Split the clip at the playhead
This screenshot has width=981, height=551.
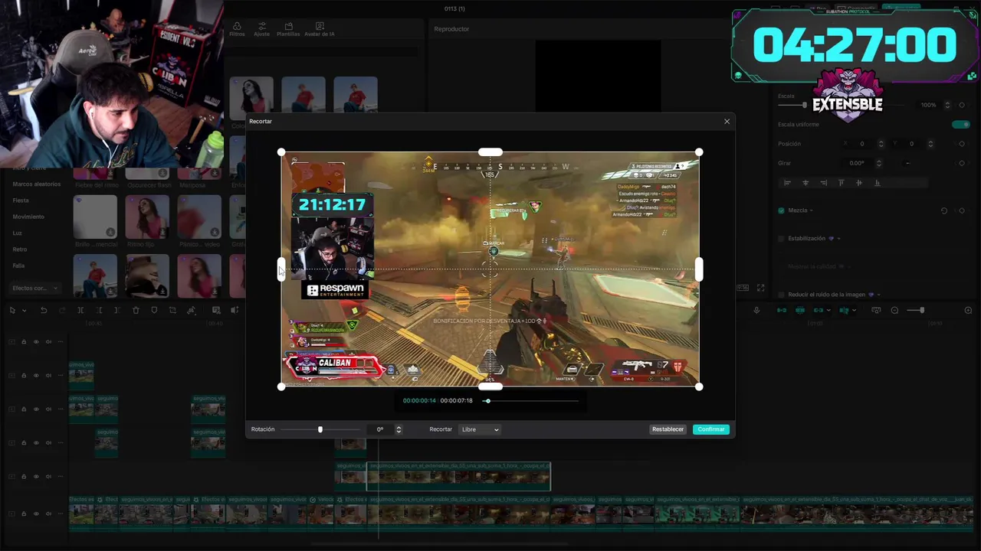click(80, 310)
